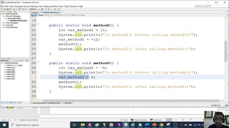Image resolution: width=229 pixels, height=128 pixels.
Task: Click the Paste toolbar icon
Action: (x=19, y=9)
